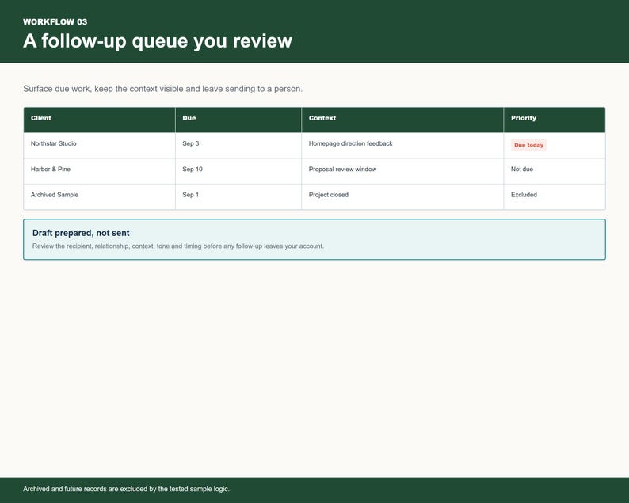This screenshot has height=503, width=629.
Task: Click the review recipient reminder text
Action: (178, 246)
